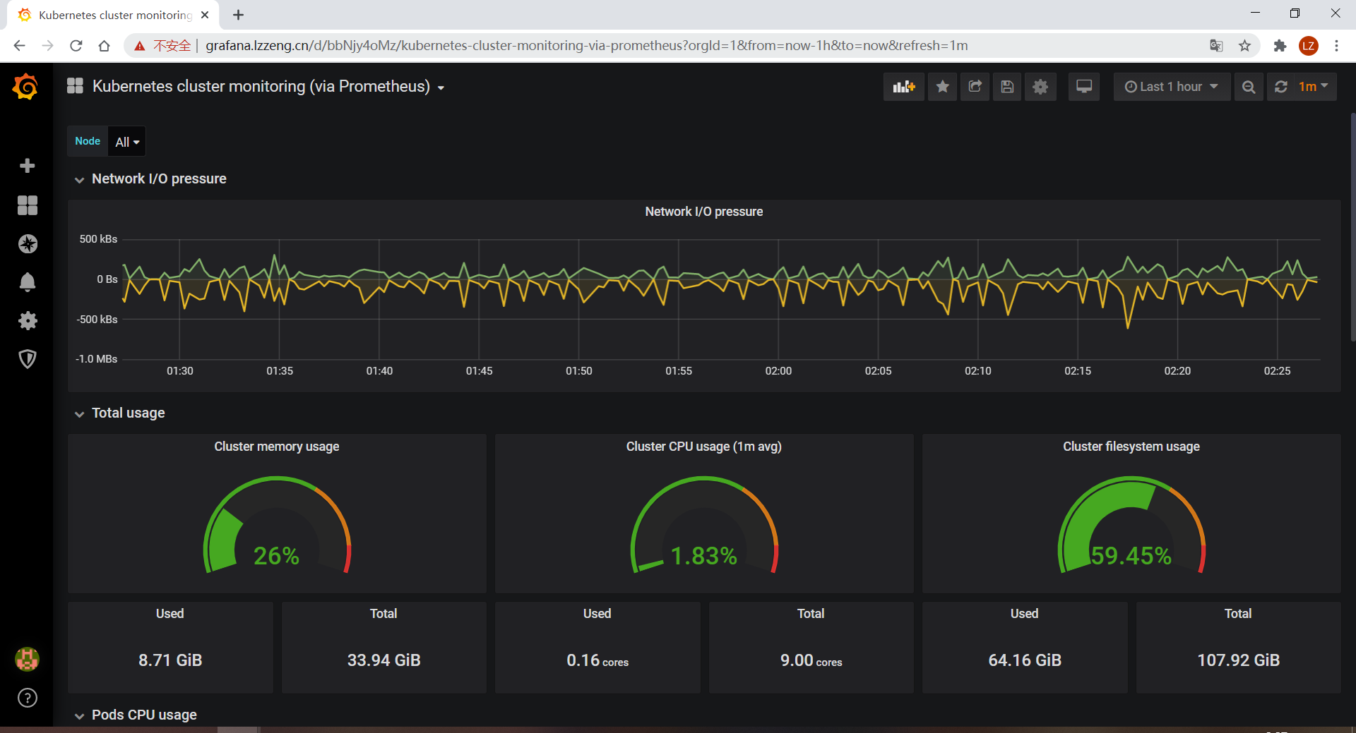Zoom out time range magnifier
The height and width of the screenshot is (733, 1356).
click(x=1249, y=87)
